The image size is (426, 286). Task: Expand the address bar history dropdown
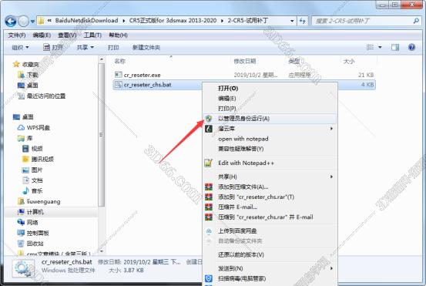coord(292,21)
